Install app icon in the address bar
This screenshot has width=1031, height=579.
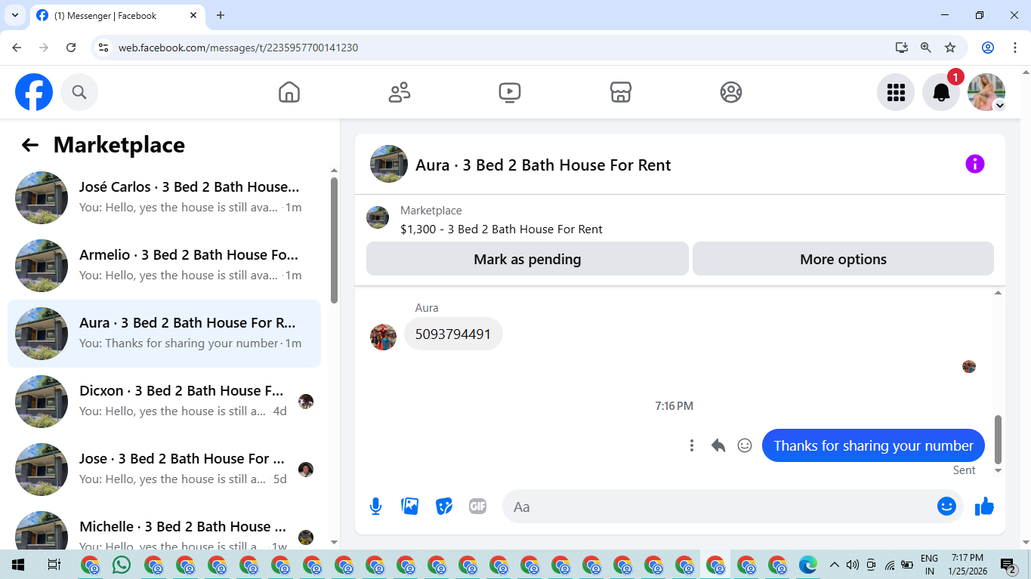click(902, 48)
